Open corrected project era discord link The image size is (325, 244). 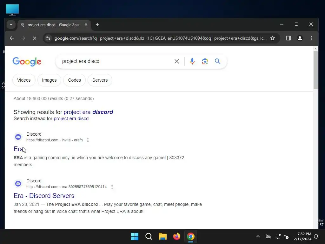pos(88,112)
